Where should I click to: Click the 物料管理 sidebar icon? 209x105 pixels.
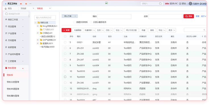pyautogui.click(x=6, y=68)
